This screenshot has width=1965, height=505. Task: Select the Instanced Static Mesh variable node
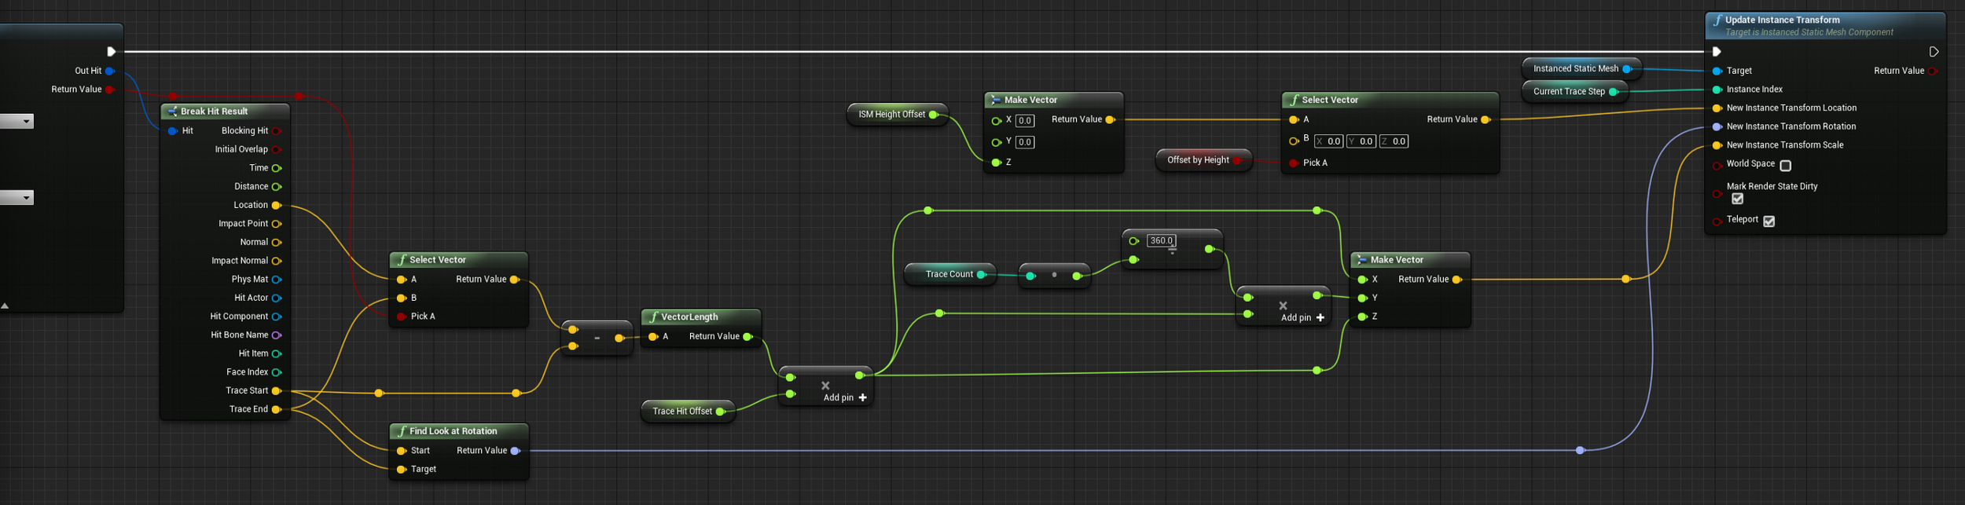tap(1581, 69)
